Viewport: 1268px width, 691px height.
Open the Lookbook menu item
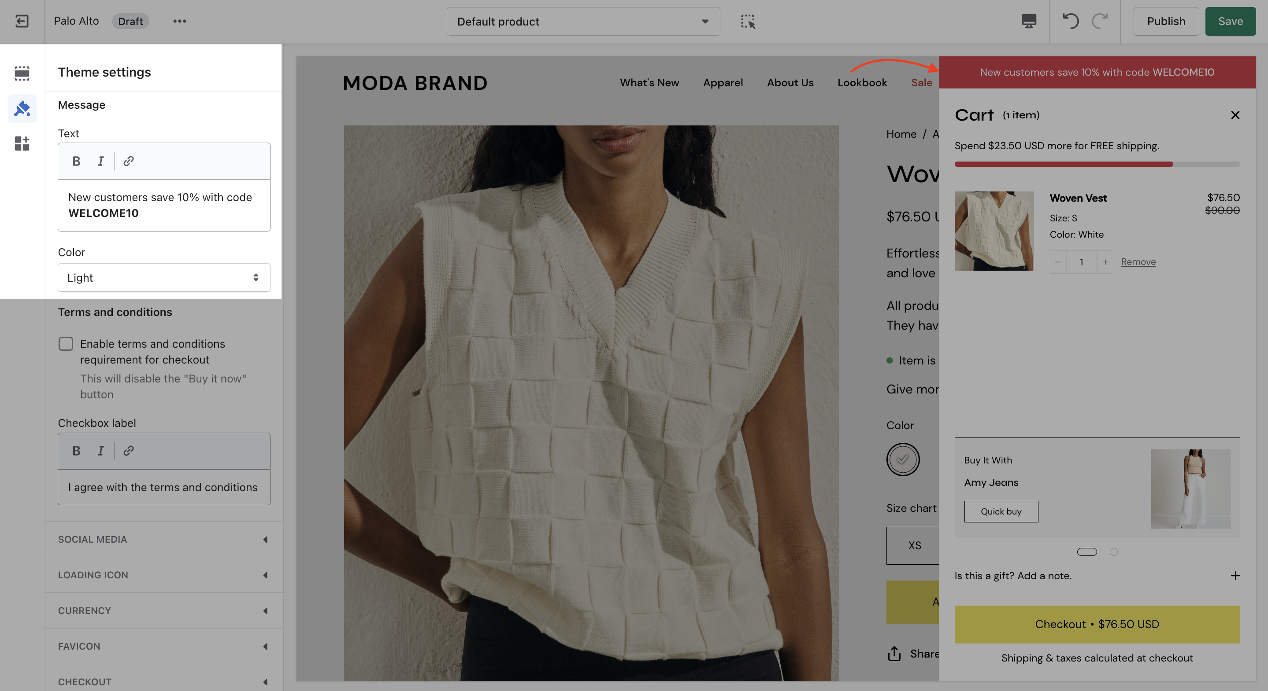862,83
